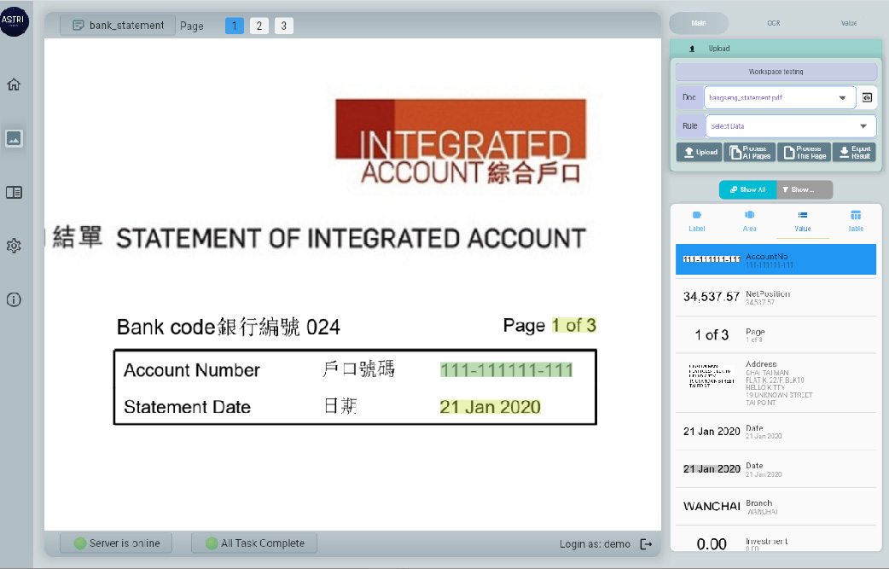Click highlighted account number 111-111111-111 in document
Image resolution: width=889 pixels, height=569 pixels.
coord(506,370)
